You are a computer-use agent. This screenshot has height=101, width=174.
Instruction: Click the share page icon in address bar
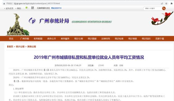point(162,4)
